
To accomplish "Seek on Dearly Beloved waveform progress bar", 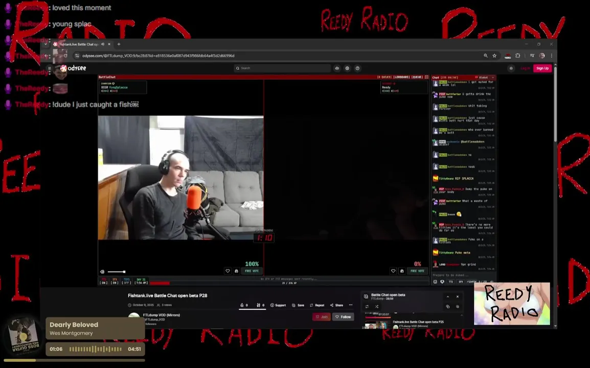I will tap(96, 349).
